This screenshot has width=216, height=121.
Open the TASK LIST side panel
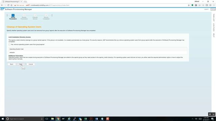pyautogui.click(x=214, y=17)
